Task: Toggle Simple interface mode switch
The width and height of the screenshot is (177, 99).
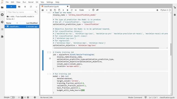Action: [x=12, y=97]
